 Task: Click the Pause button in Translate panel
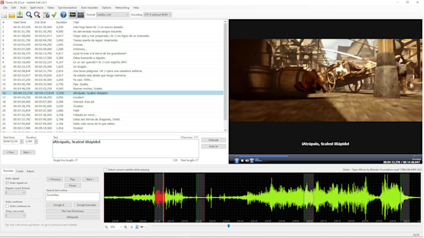click(x=72, y=185)
